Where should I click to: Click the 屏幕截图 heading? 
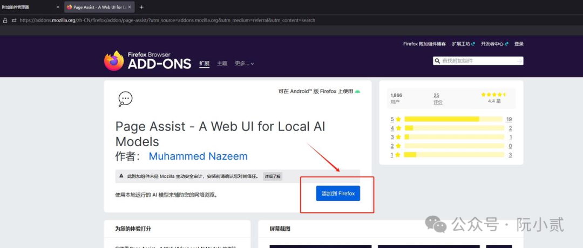point(280,229)
